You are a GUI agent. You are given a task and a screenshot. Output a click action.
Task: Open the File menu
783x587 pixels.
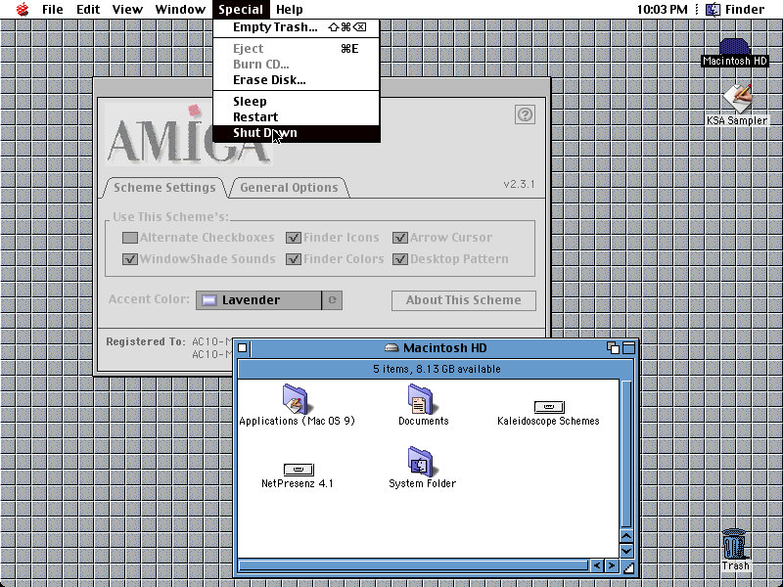coord(53,9)
